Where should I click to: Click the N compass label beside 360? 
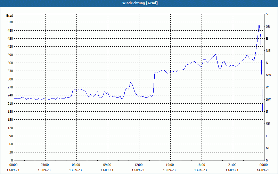pyautogui.click(x=267, y=63)
